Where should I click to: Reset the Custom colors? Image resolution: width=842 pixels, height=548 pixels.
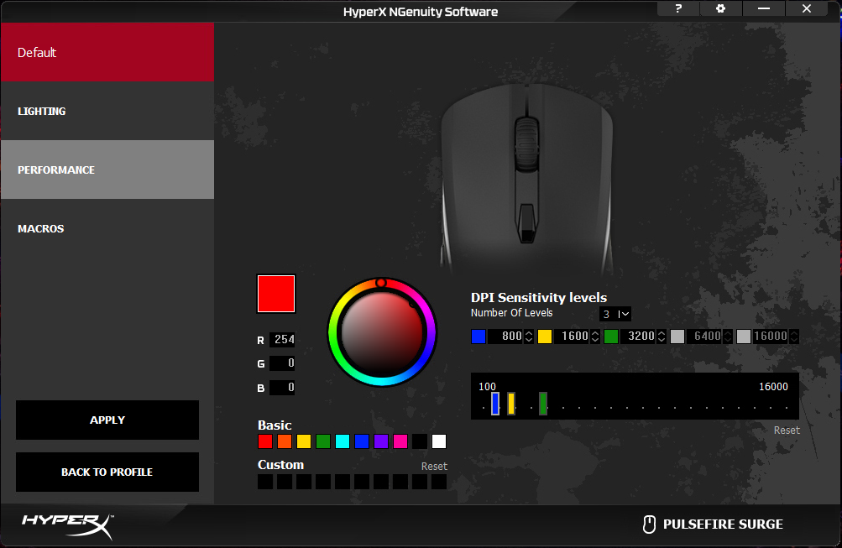[434, 467]
